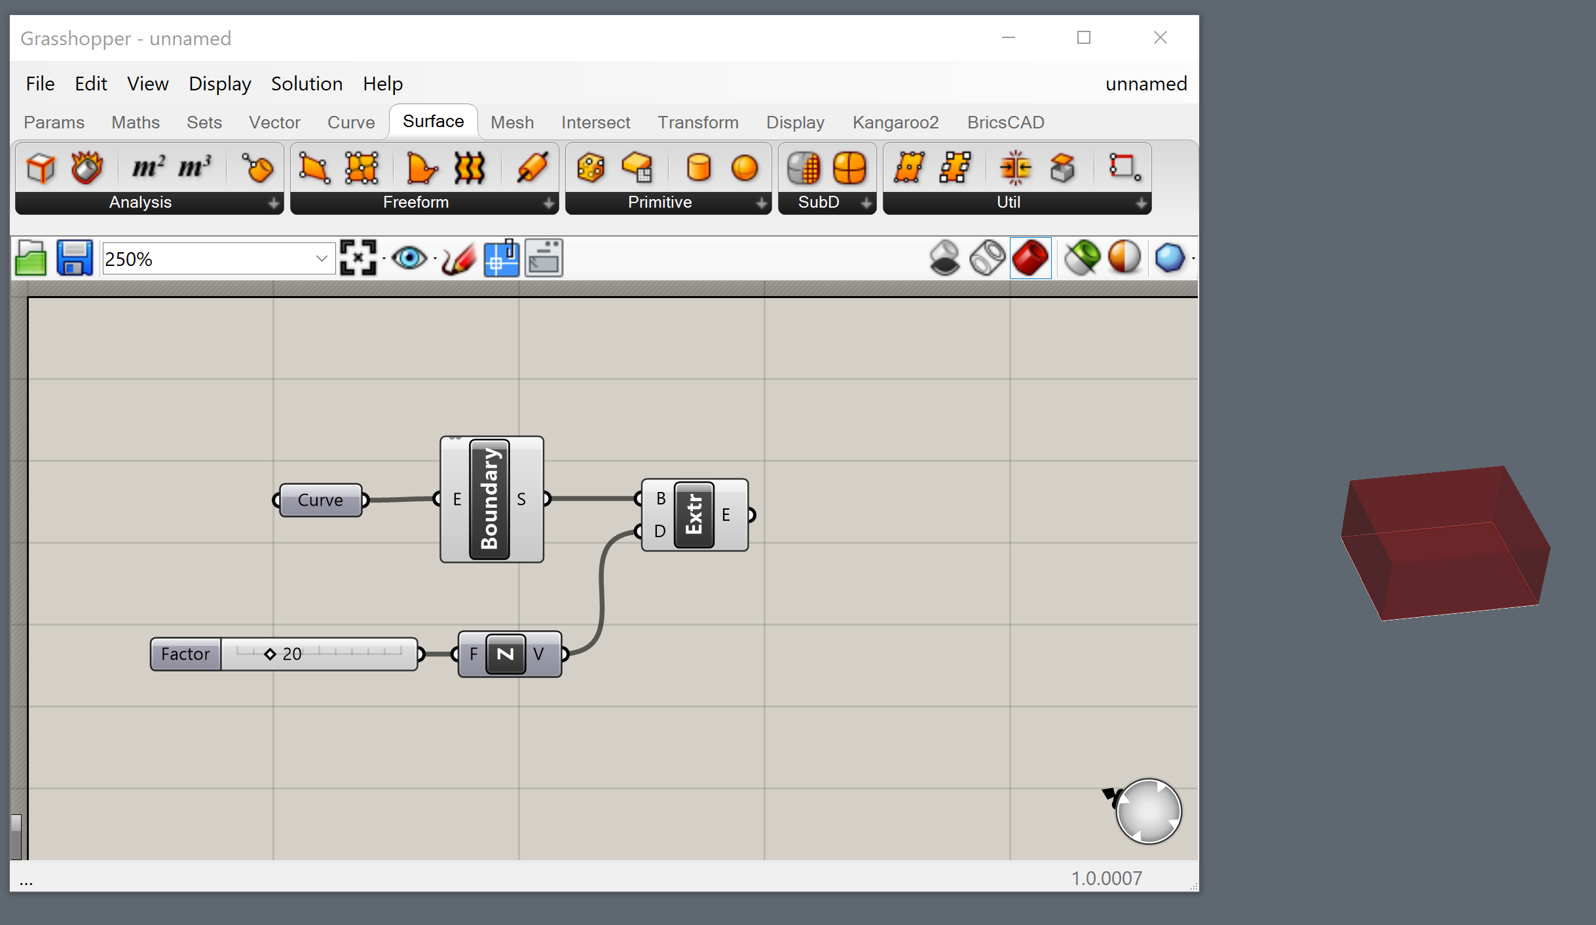Select the Cylinder primitive icon

[698, 168]
